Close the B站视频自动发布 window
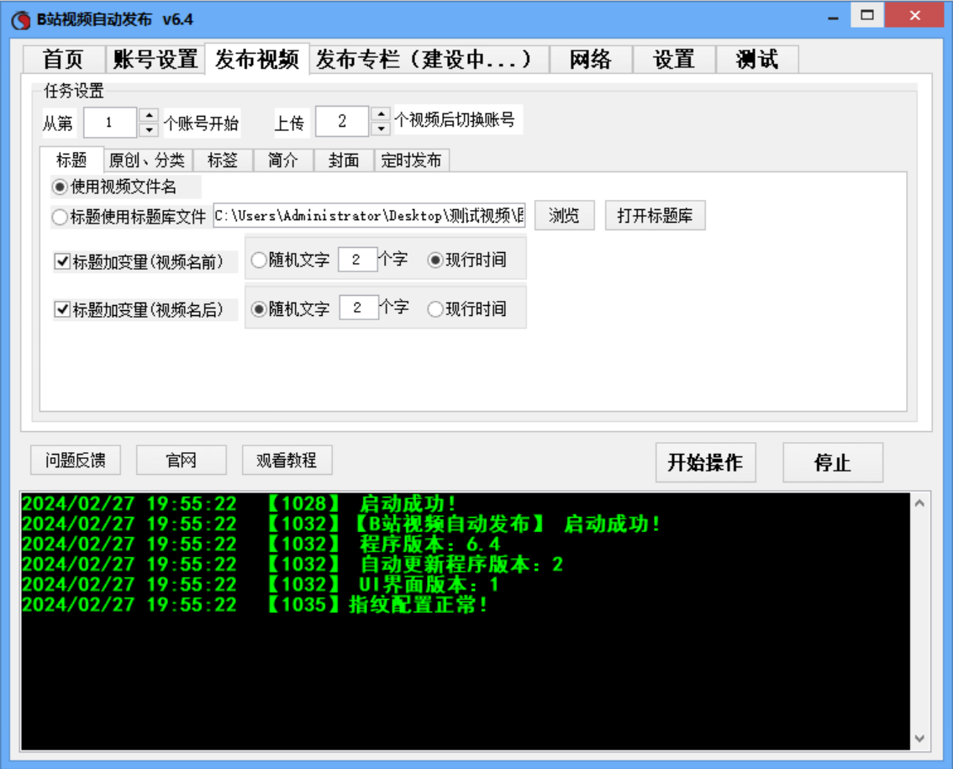The height and width of the screenshot is (769, 953). [x=914, y=15]
